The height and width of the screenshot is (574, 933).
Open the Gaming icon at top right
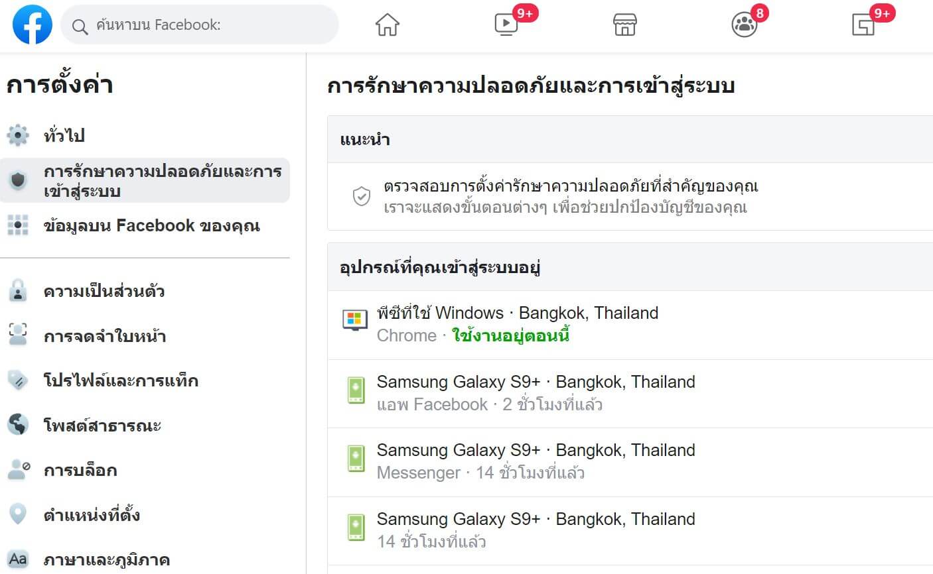coord(863,25)
